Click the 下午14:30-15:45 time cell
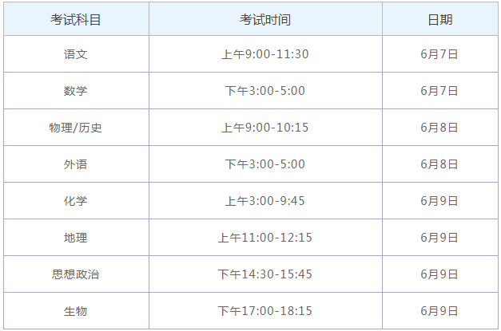This screenshot has width=501, height=331. point(264,274)
